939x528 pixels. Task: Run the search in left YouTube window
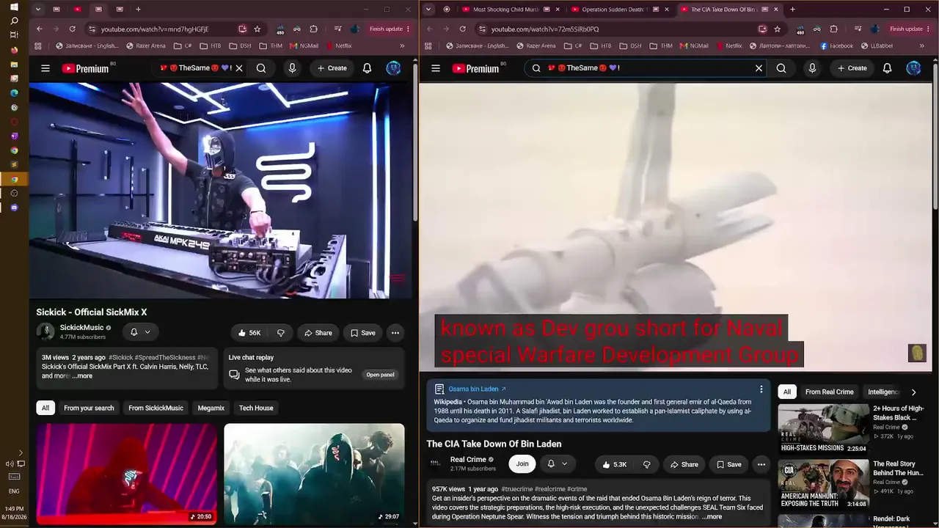click(261, 68)
